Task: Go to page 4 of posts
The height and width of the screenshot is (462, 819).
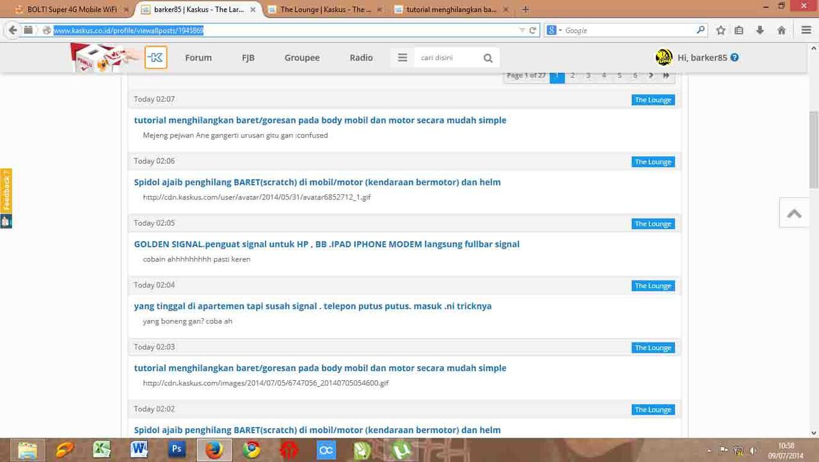Action: coord(604,75)
